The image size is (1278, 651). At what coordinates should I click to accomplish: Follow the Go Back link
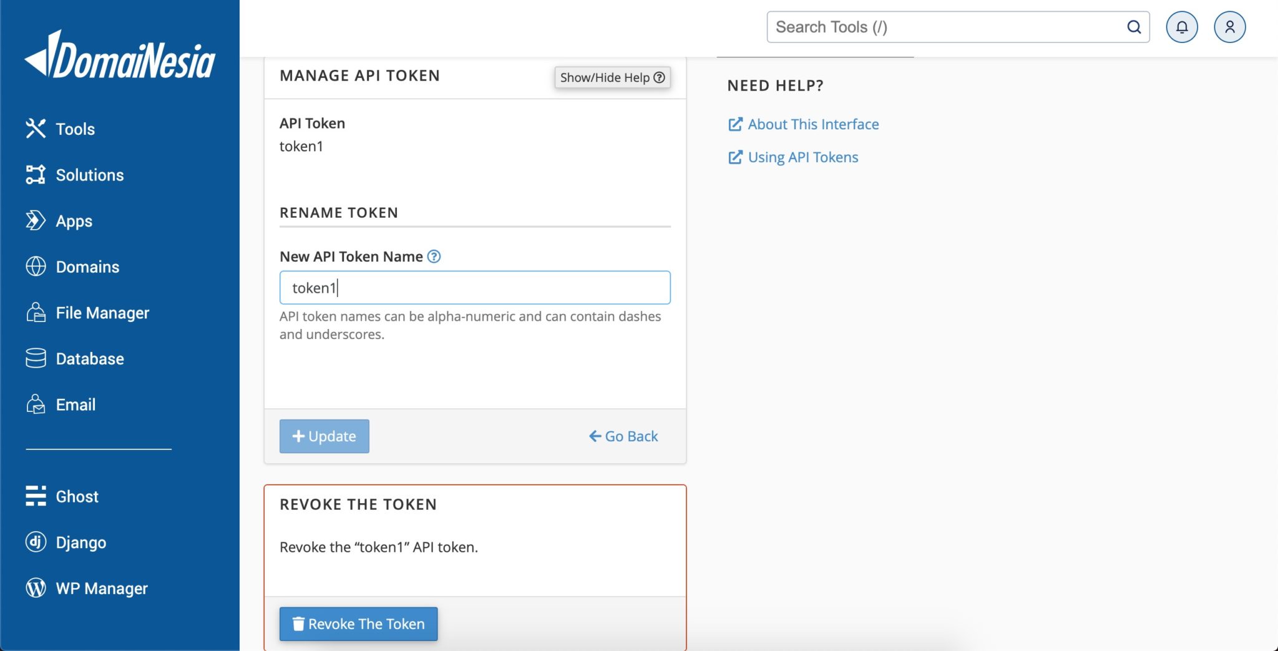click(623, 436)
